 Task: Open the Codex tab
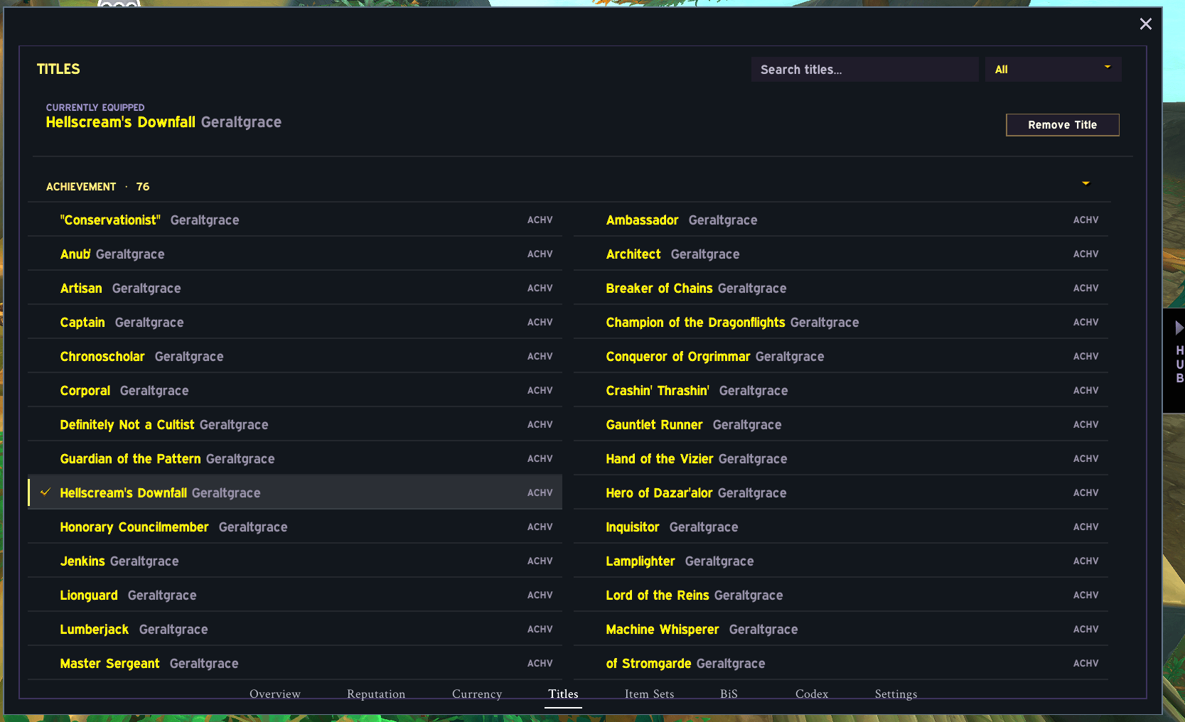coord(812,694)
